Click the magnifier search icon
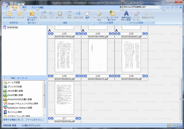Viewport: 184px width, 129px height. [162, 7]
